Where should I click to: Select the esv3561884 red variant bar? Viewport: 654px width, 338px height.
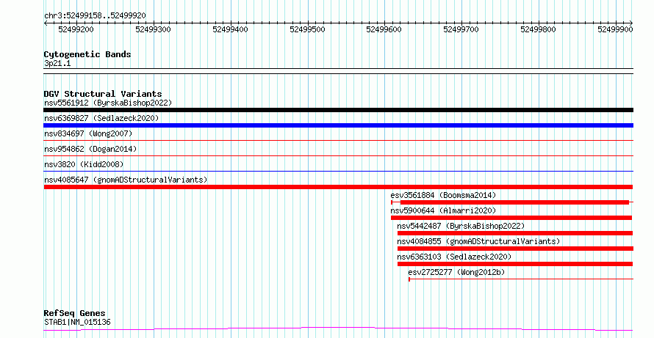(x=511, y=202)
